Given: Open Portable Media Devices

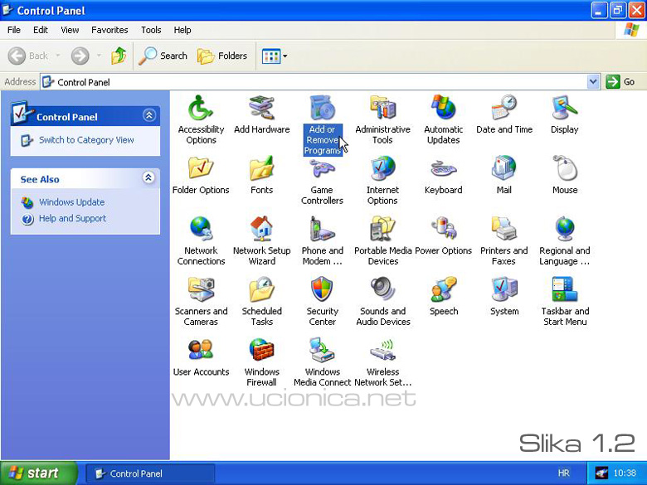Looking at the screenshot, I should tap(383, 241).
